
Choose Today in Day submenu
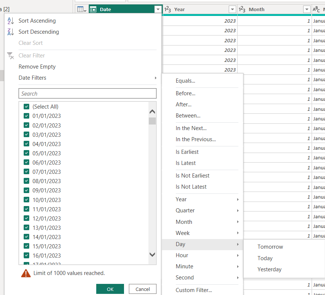[x=265, y=258]
